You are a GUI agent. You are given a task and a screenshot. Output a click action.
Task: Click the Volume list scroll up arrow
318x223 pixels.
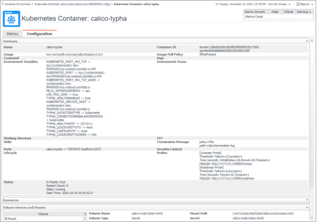point(85,218)
